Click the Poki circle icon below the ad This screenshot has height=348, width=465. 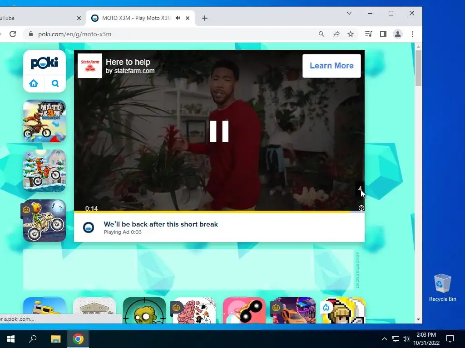89,227
